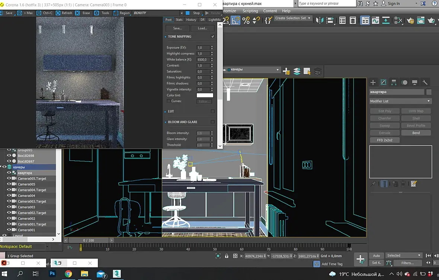Viewport: 439px width, 280px height.
Task: Click the Load... button in Post tab
Action: pyautogui.click(x=202, y=28)
